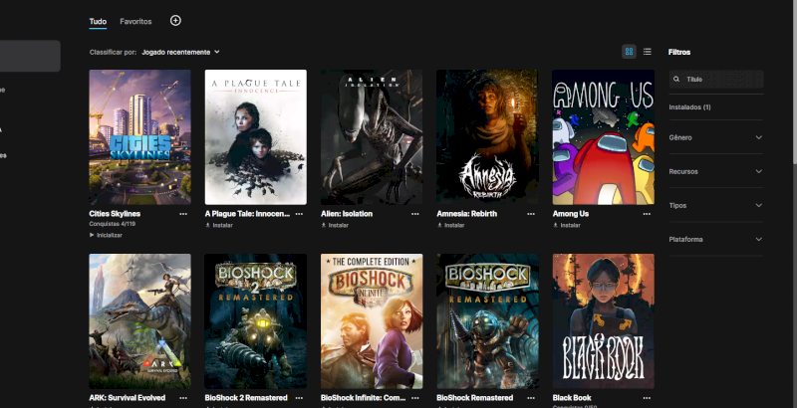
Task: Open BioShock Infinite Complete Edition cover
Action: [x=372, y=321]
